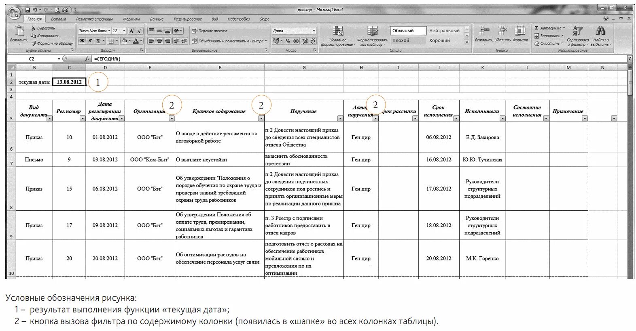
Task: Undo the last action
Action: [x=35, y=10]
